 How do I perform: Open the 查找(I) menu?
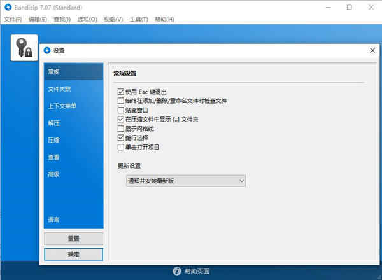click(x=62, y=19)
